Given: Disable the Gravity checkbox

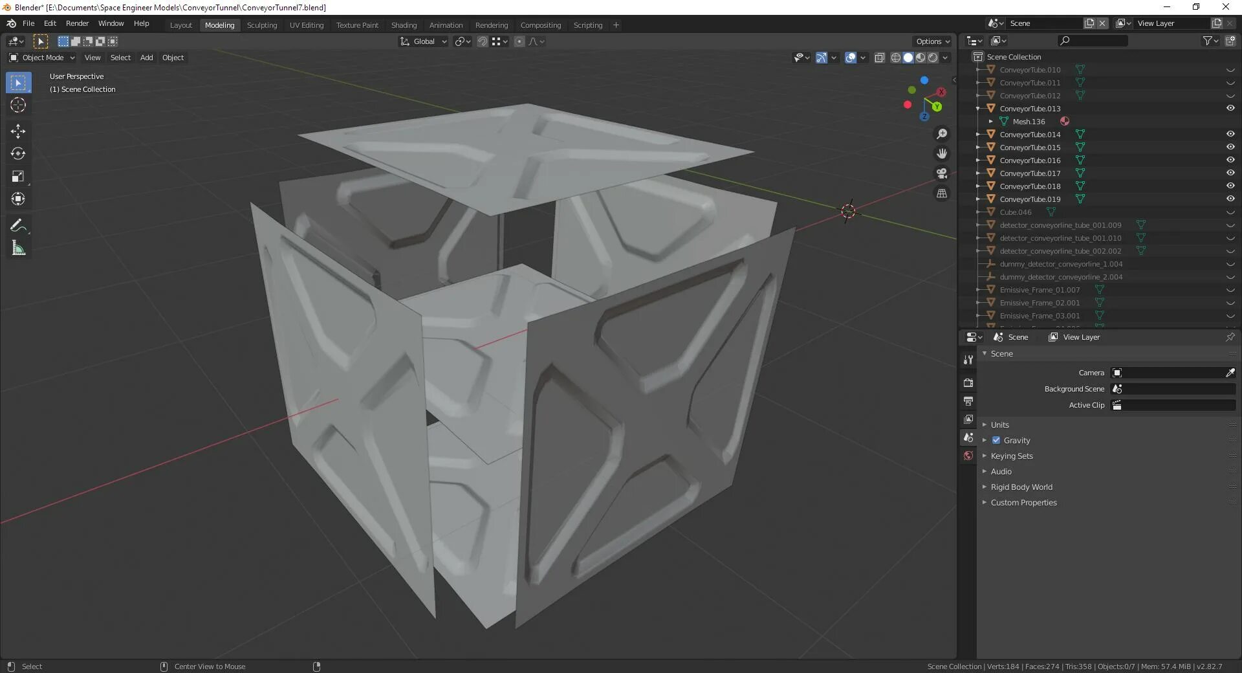Looking at the screenshot, I should (x=997, y=440).
